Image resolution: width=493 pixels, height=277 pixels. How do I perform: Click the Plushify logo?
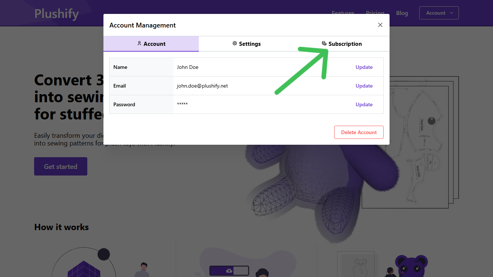56,13
